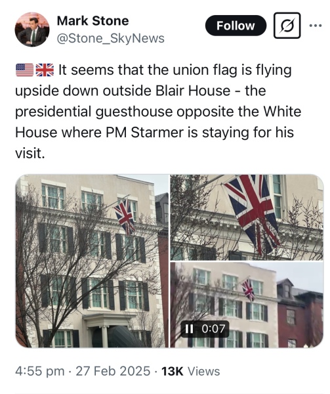
Task: Pause the video using the pause icon
Action: (189, 329)
